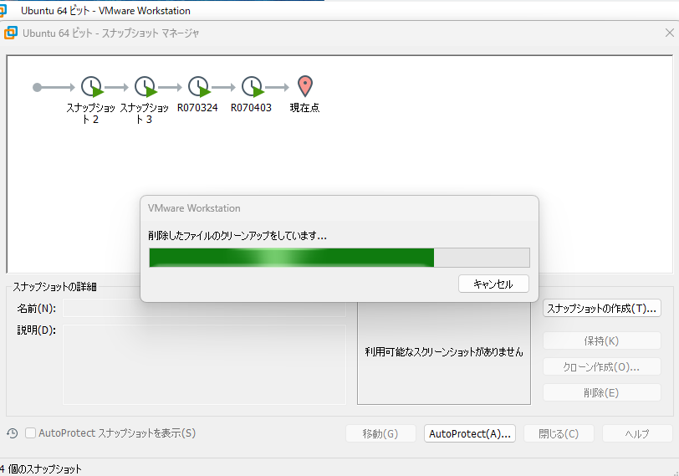Image resolution: width=679 pixels, height=476 pixels.
Task: Select the 現在点 location pin marker
Action: (305, 85)
